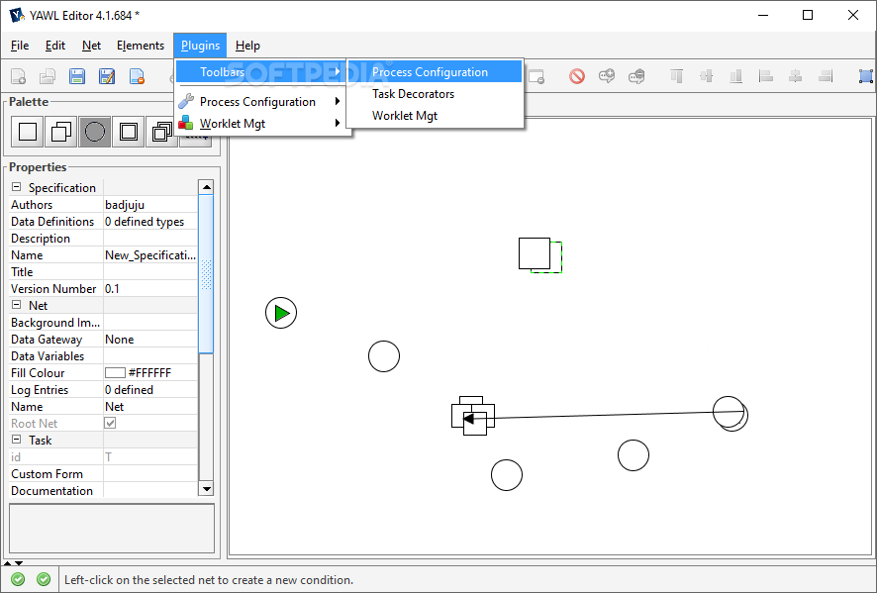Collapse the Task property group
The width and height of the screenshot is (877, 593).
(16, 440)
